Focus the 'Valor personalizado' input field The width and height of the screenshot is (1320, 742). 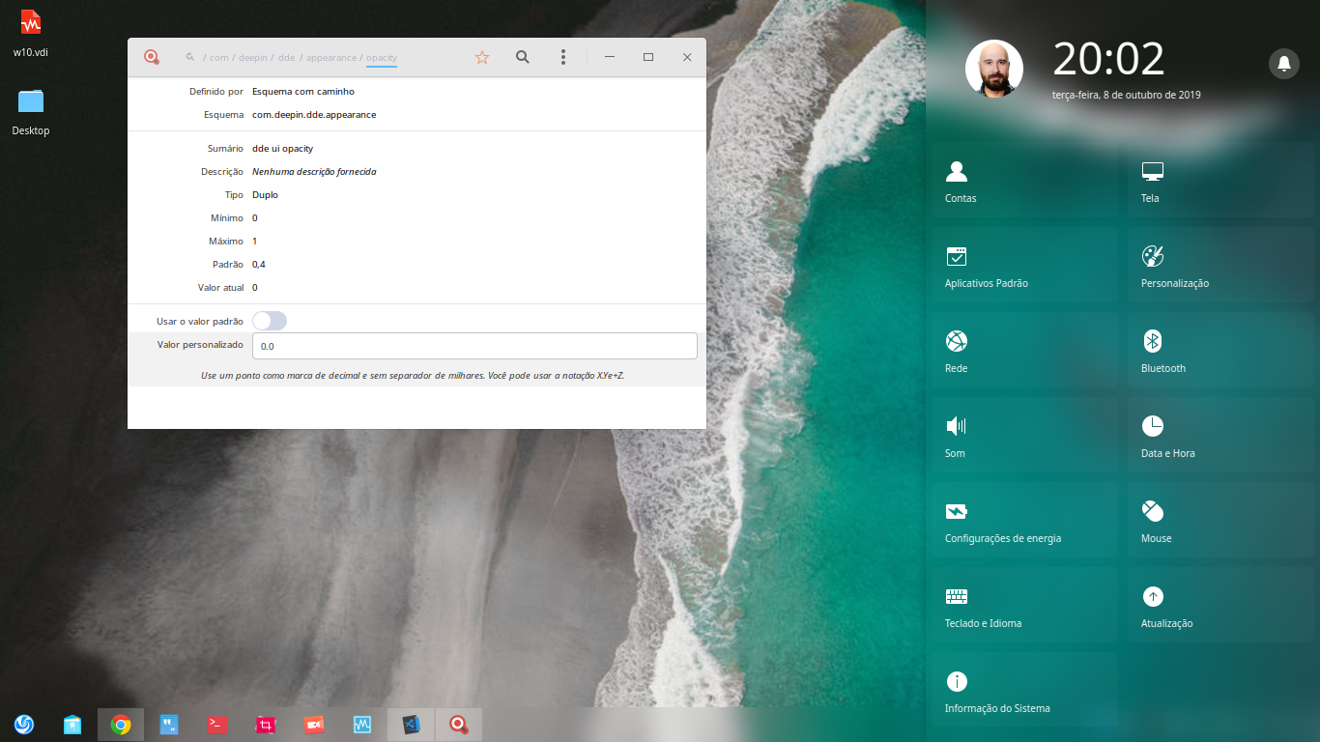(x=474, y=346)
